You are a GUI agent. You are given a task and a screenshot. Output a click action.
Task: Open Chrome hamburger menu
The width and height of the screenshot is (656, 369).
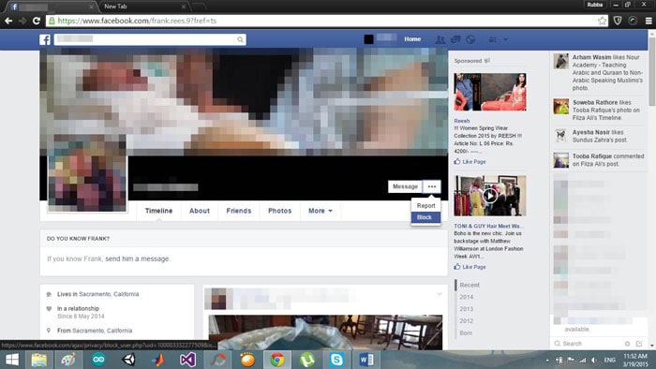[x=649, y=21]
